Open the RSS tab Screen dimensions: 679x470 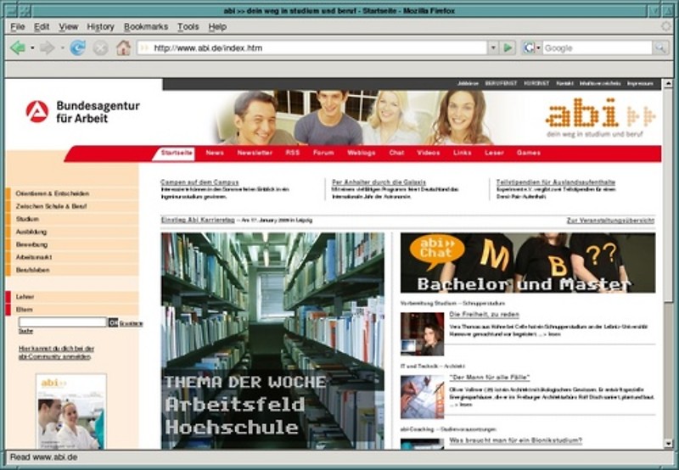[293, 153]
